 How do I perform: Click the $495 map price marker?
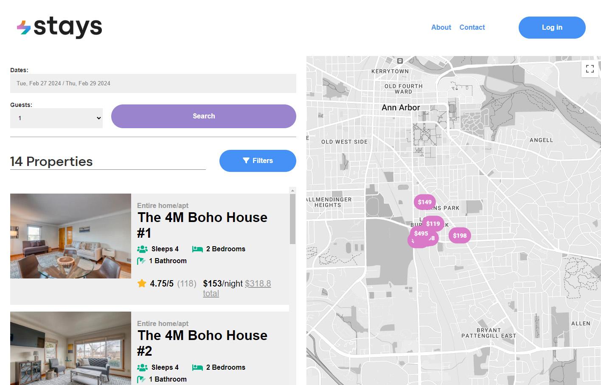(420, 233)
